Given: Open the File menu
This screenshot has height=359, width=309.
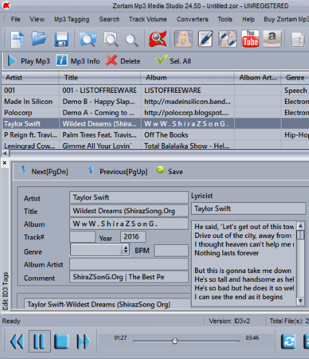Looking at the screenshot, I should 16,19.
